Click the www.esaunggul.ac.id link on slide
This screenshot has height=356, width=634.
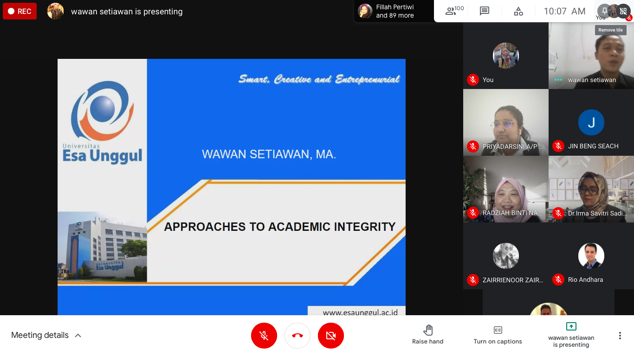tap(360, 312)
